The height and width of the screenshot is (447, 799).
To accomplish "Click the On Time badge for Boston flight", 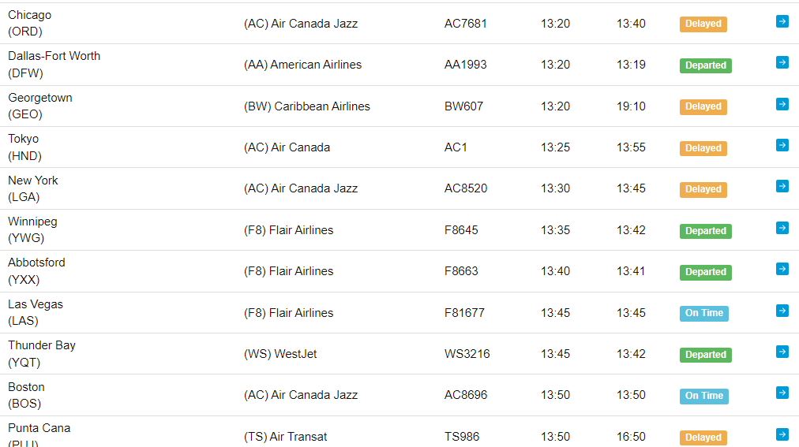I will point(704,396).
